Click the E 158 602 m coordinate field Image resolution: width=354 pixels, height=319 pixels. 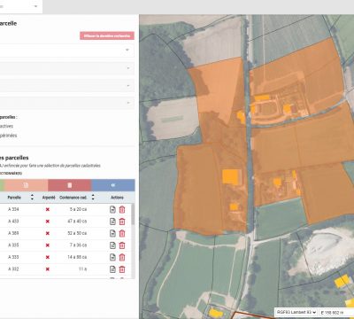[336, 312]
